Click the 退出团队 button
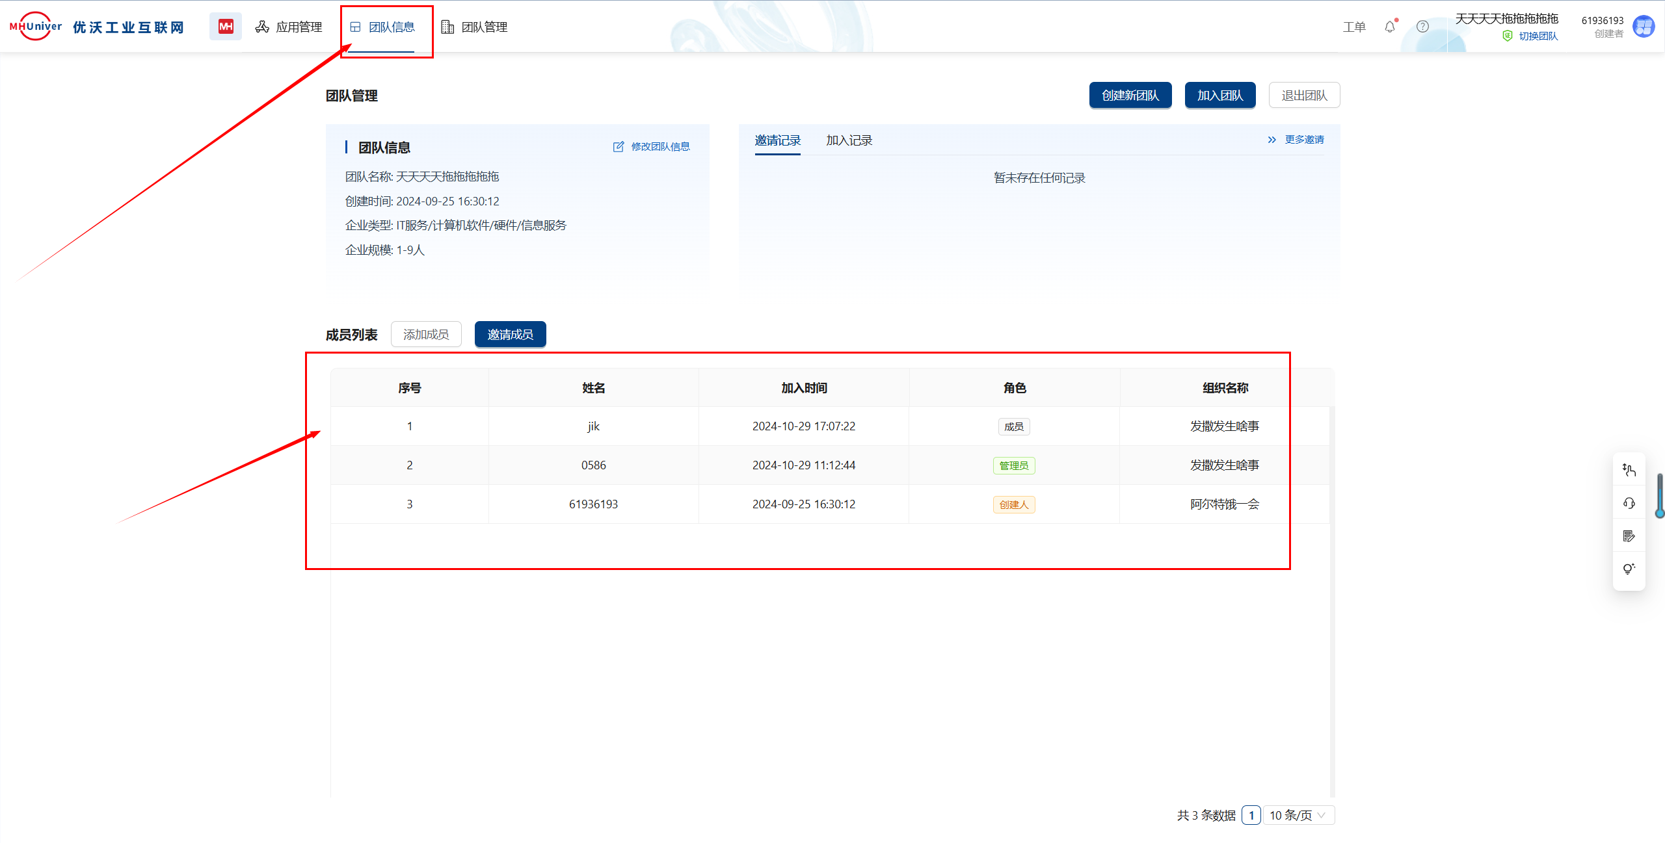The width and height of the screenshot is (1665, 843). [x=1304, y=96]
